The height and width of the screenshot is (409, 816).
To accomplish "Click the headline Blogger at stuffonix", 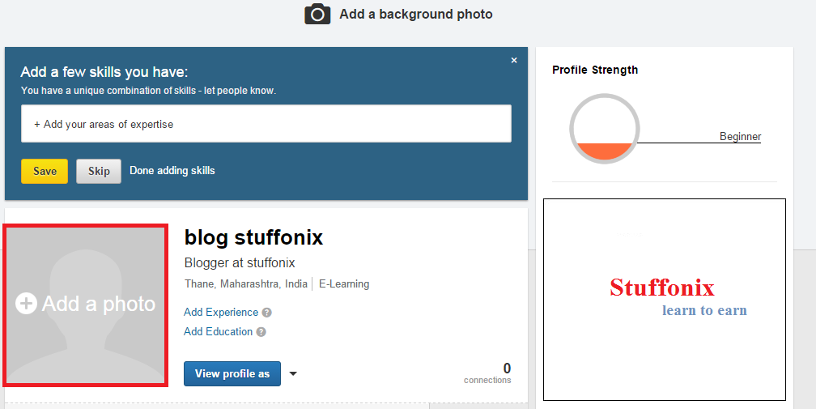I will (x=240, y=262).
